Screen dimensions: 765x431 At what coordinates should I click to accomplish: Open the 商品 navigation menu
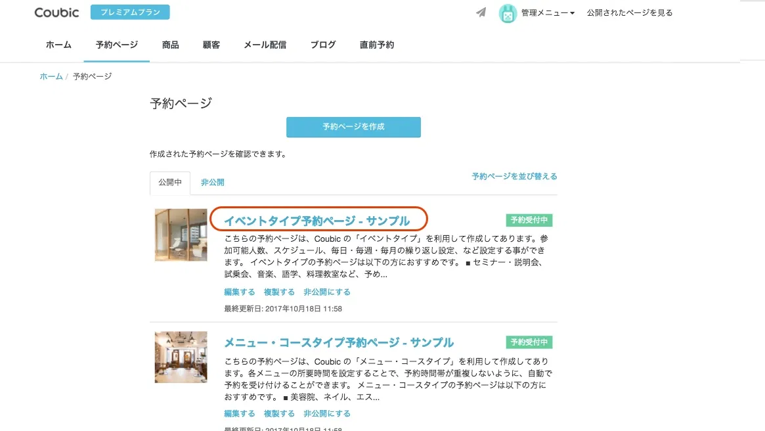(170, 45)
